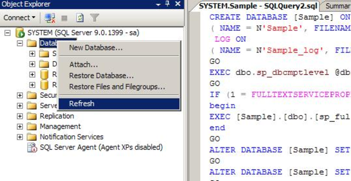This screenshot has height=181, width=351.
Task: Click inside the SQLQuery2 editor area
Action: (263, 131)
